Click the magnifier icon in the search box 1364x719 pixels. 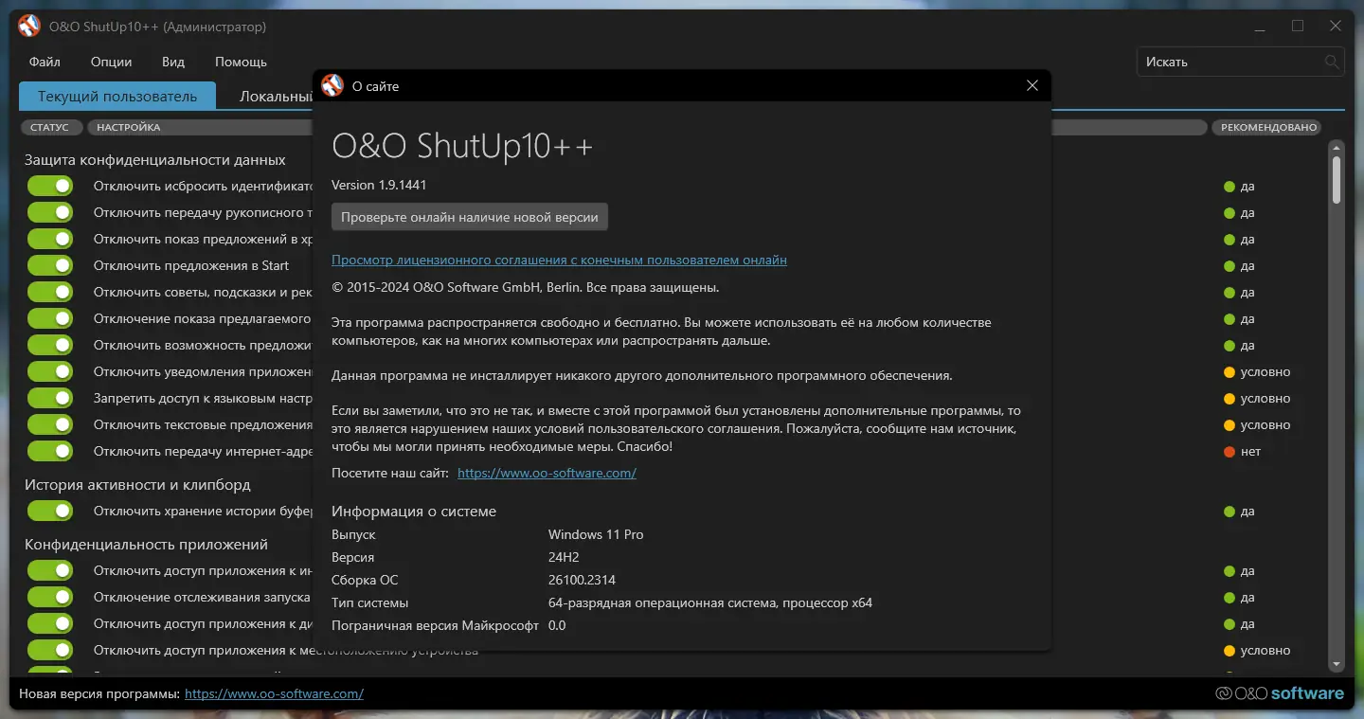pyautogui.click(x=1332, y=63)
